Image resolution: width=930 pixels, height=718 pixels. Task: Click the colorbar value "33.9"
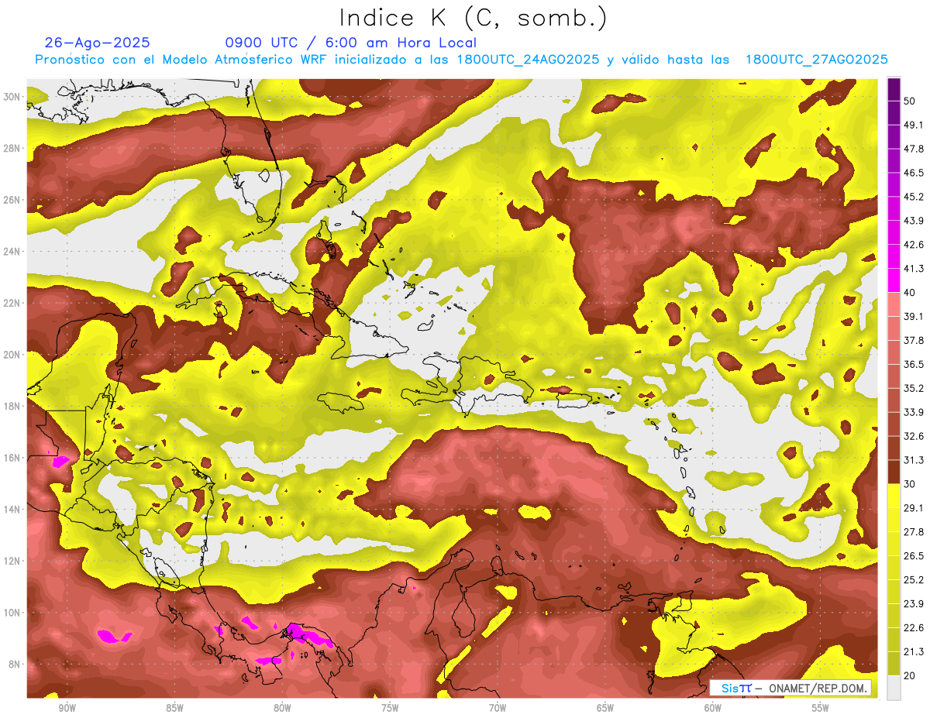[x=914, y=412]
